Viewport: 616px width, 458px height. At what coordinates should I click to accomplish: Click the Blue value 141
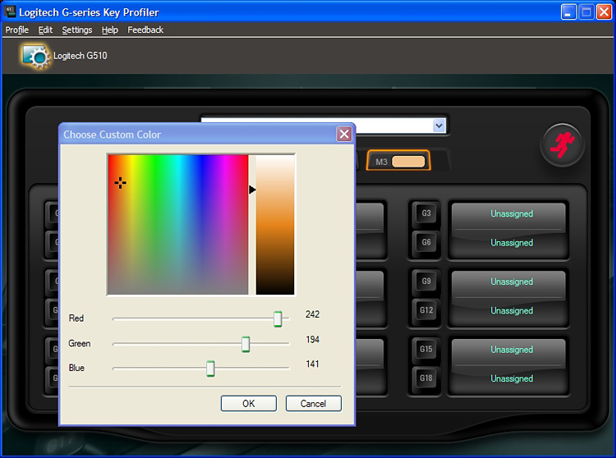313,364
